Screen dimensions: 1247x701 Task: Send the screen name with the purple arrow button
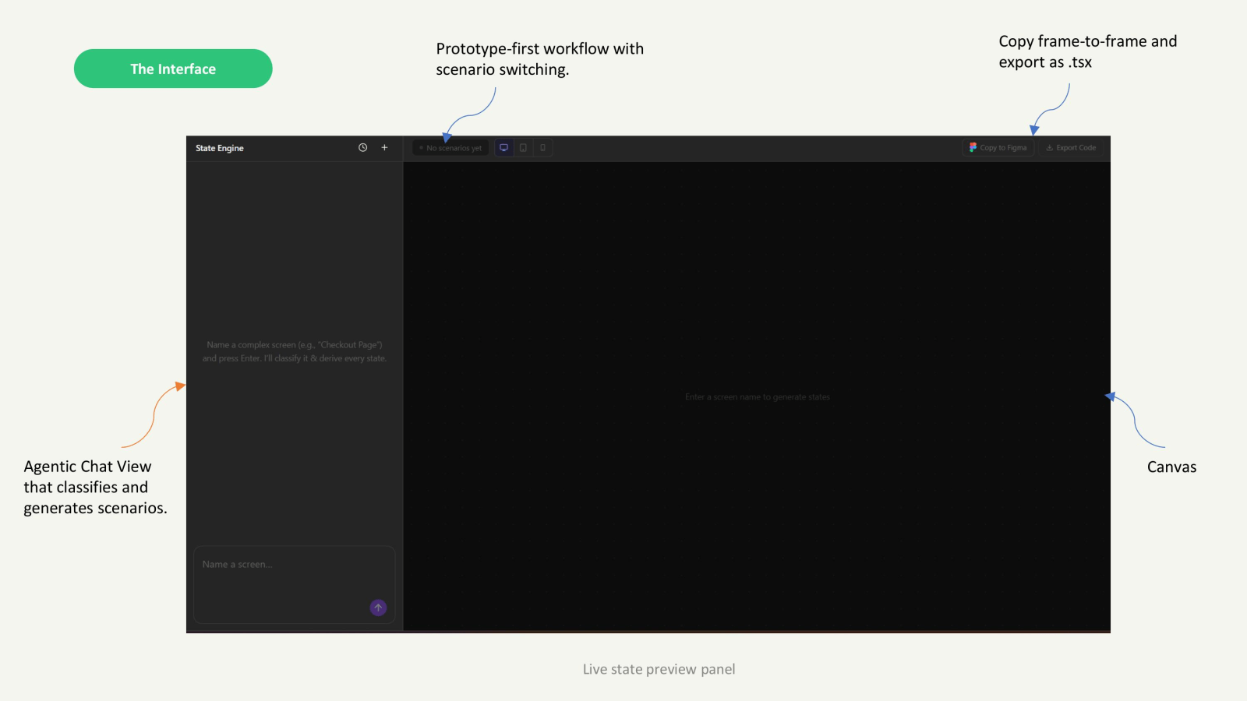tap(378, 608)
